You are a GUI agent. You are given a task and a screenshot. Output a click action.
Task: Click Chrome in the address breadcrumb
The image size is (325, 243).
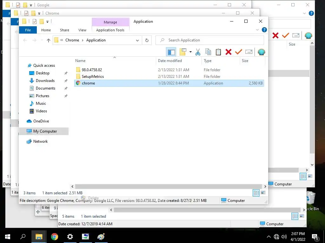[x=72, y=40]
